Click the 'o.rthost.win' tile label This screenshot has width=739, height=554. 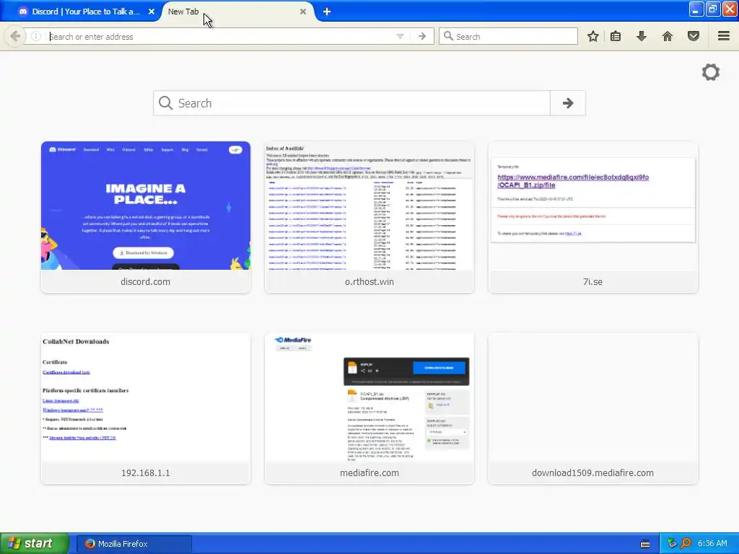pos(369,282)
